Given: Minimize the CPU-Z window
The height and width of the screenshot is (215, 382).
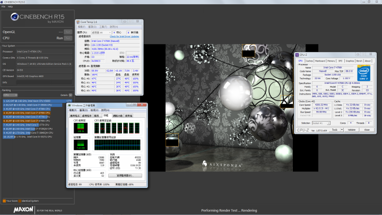Looking at the screenshot, I should (358, 54).
